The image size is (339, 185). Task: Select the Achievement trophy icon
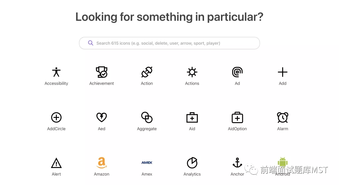(x=101, y=72)
